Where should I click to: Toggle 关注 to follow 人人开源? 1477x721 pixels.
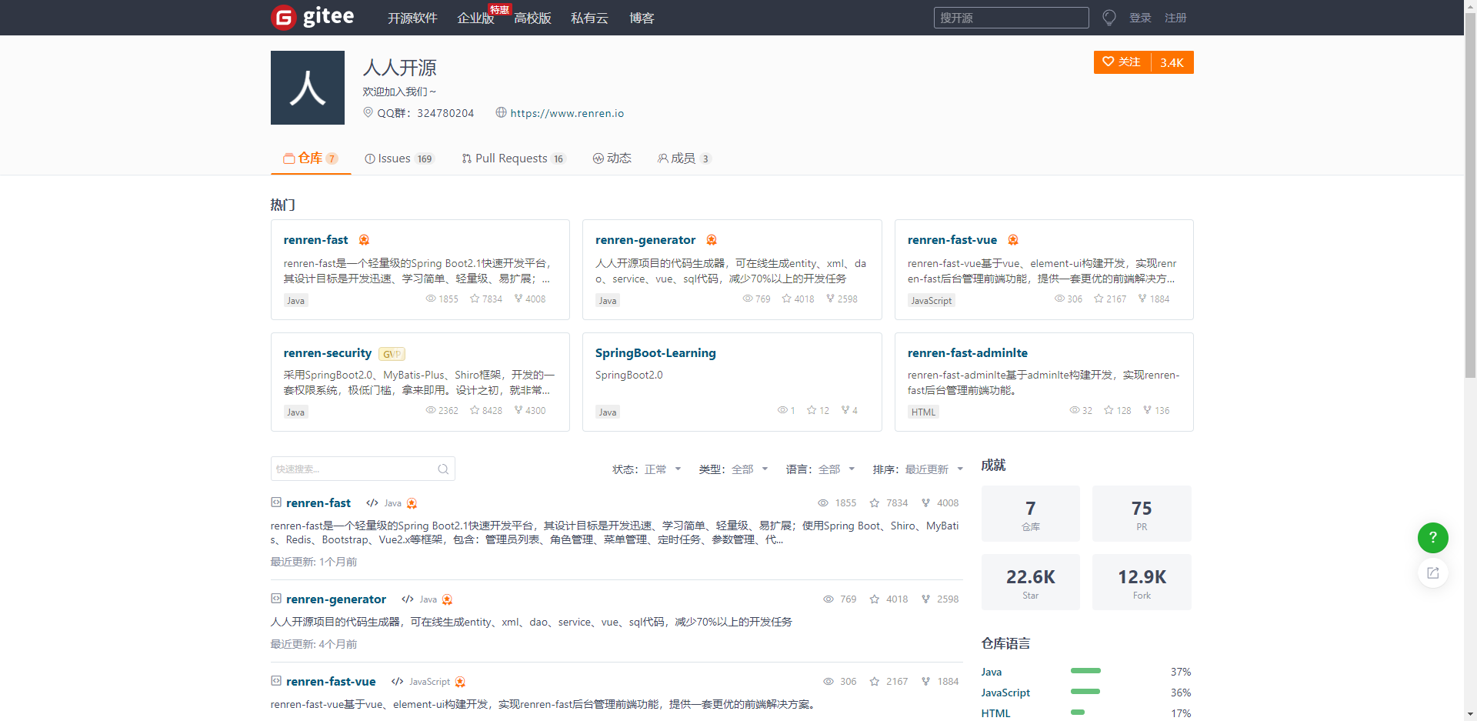click(1122, 62)
